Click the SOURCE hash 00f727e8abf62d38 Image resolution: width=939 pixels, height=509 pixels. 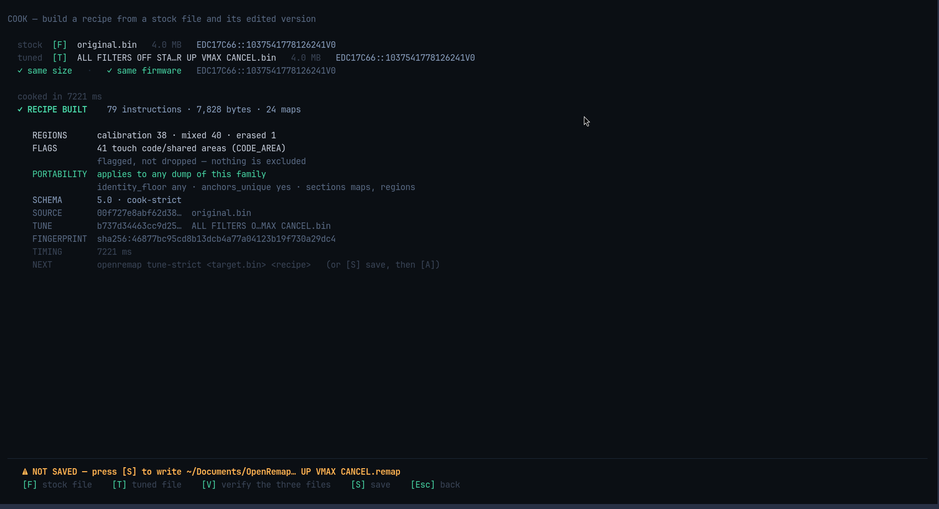click(139, 213)
